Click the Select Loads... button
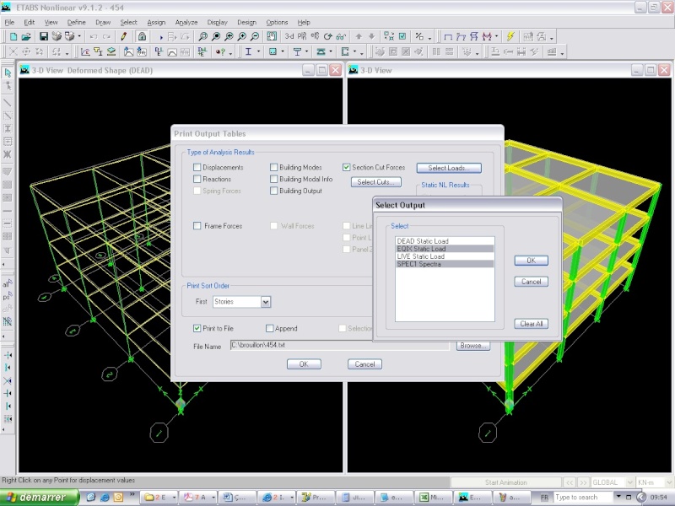The height and width of the screenshot is (506, 675). coord(449,168)
